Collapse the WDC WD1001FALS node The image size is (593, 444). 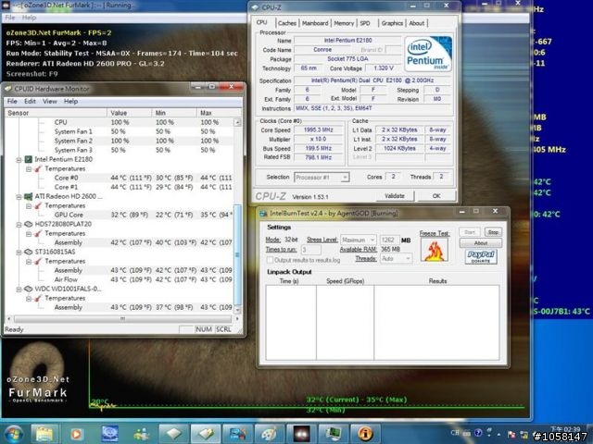(19, 290)
